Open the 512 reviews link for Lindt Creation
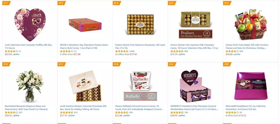 click(x=76, y=112)
